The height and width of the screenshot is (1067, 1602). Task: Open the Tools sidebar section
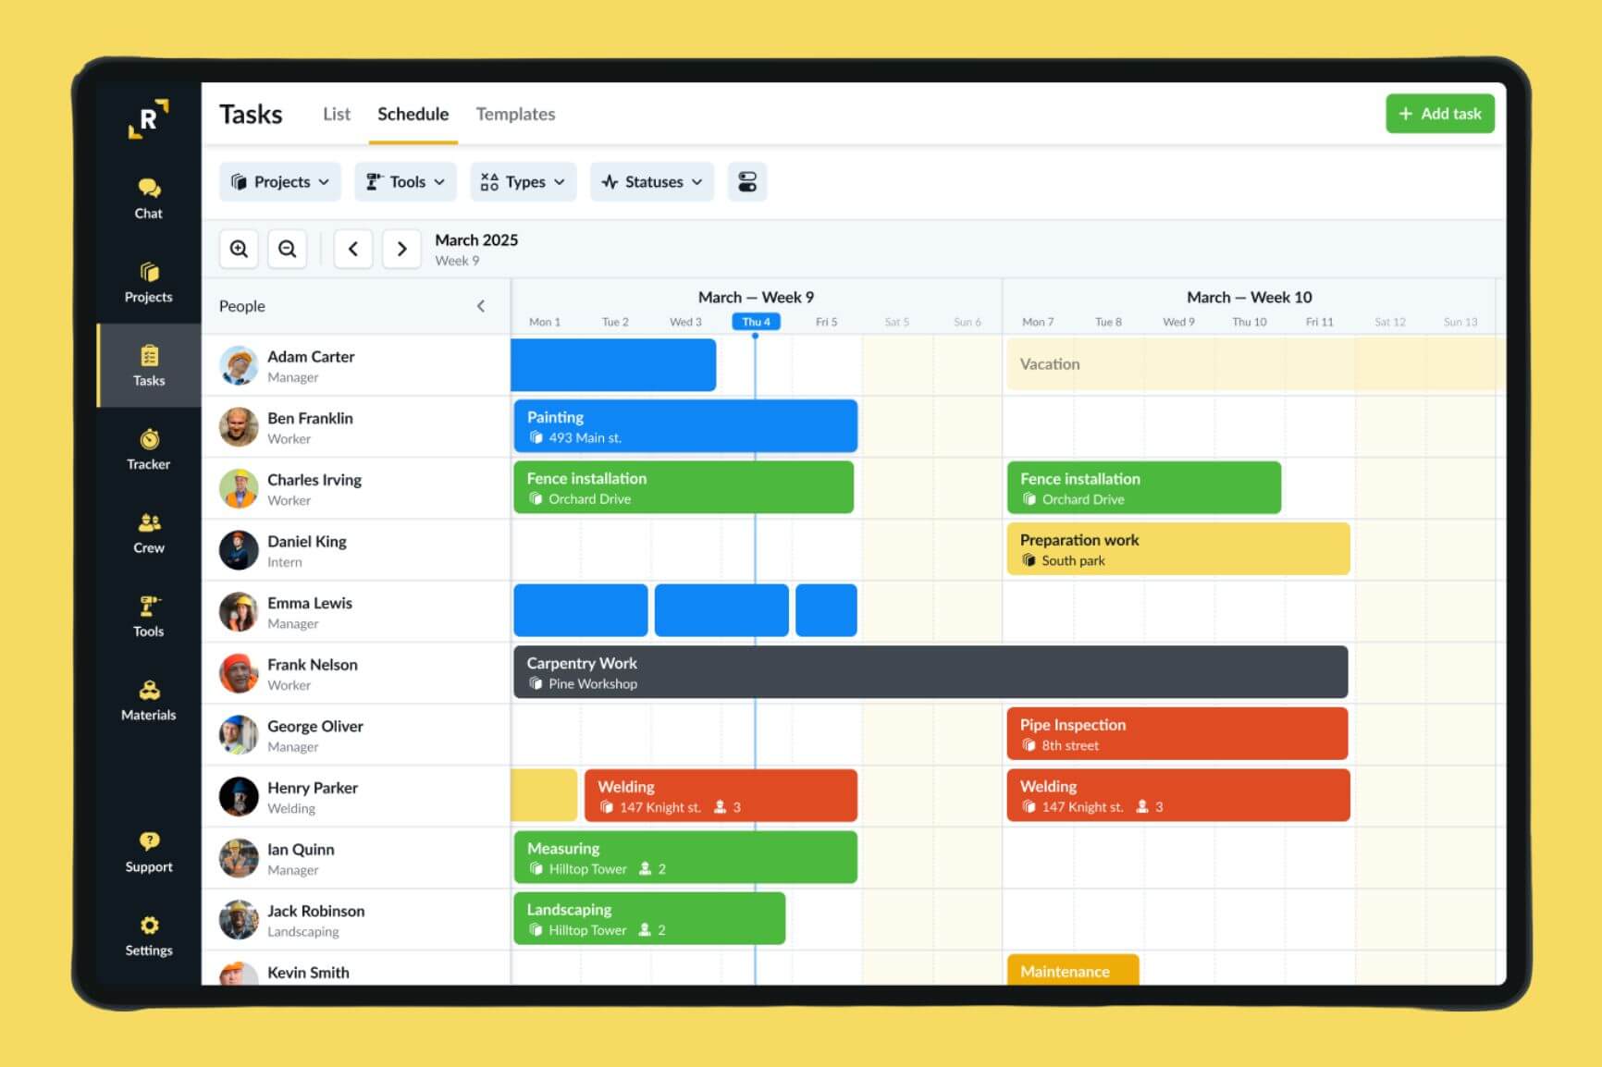(148, 617)
